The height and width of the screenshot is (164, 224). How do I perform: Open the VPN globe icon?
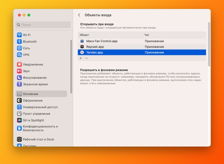(19, 55)
